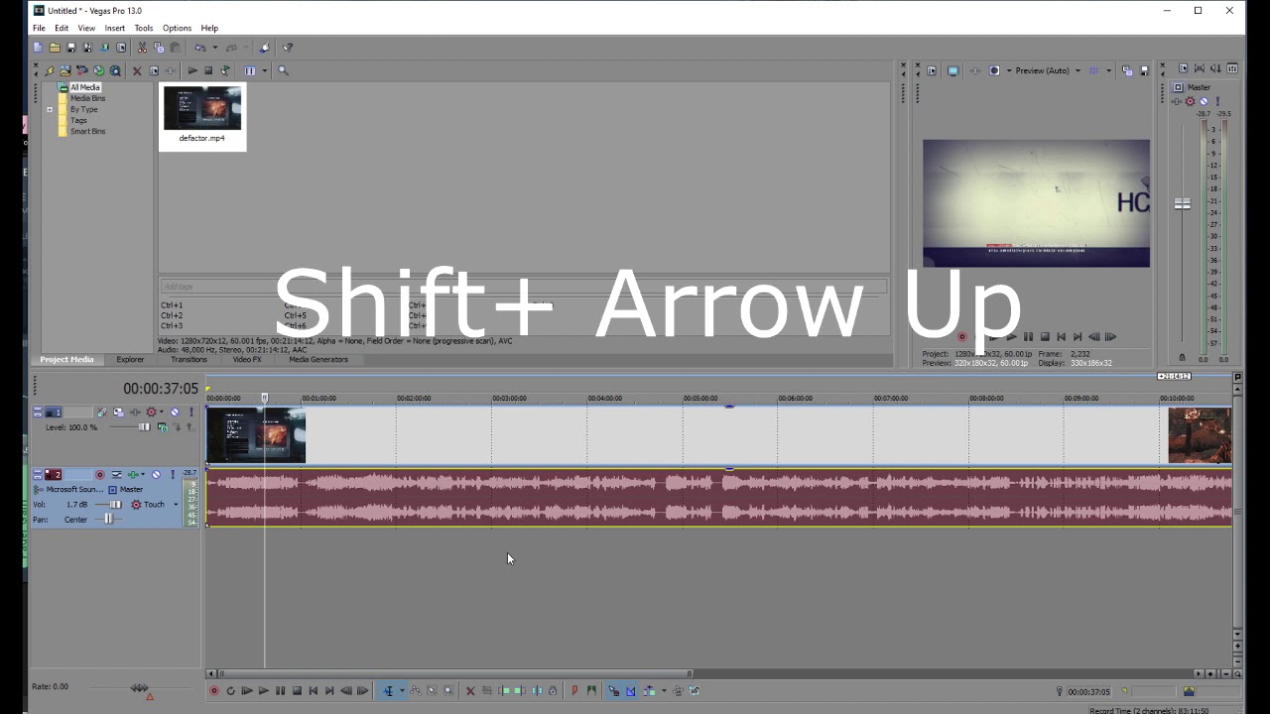Open the File menu
The height and width of the screenshot is (714, 1270).
39,28
